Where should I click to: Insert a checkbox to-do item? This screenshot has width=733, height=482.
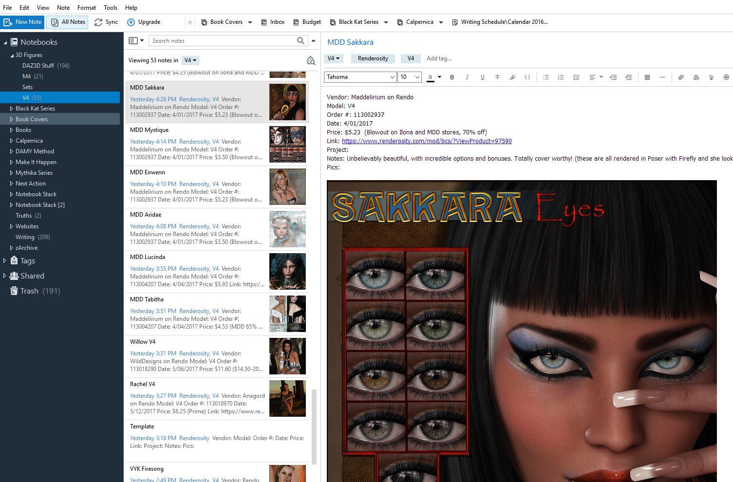pos(576,77)
